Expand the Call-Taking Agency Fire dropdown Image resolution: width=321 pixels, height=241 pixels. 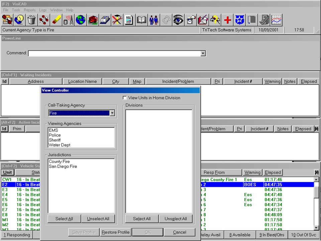pos(112,113)
